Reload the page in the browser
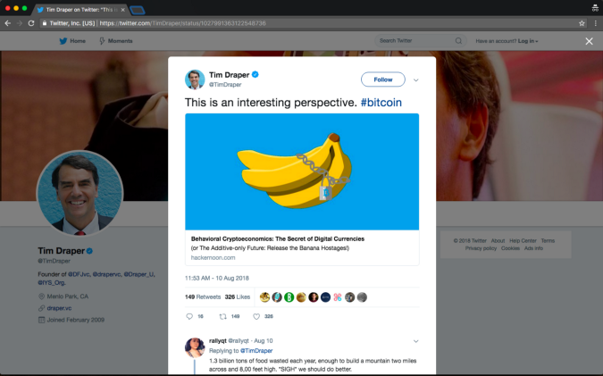This screenshot has width=603, height=376. (31, 22)
